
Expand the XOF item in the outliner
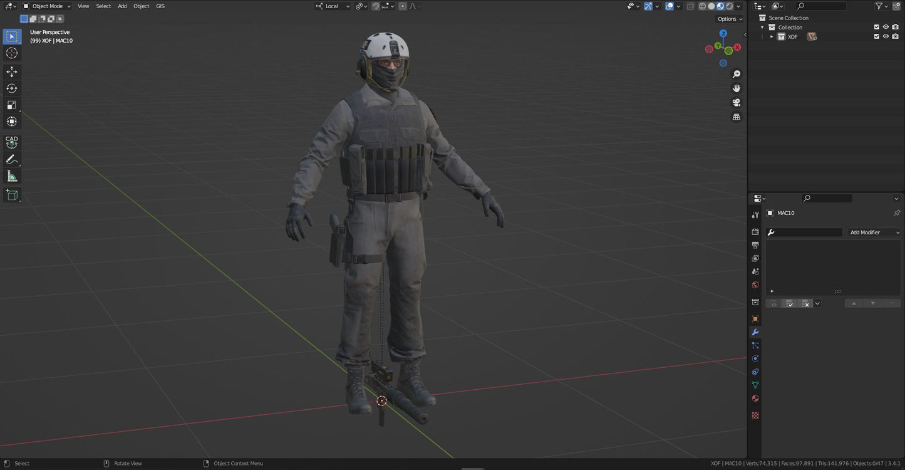[x=772, y=36]
